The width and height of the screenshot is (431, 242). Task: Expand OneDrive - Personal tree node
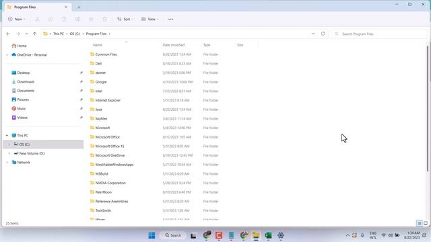[x=7, y=55]
